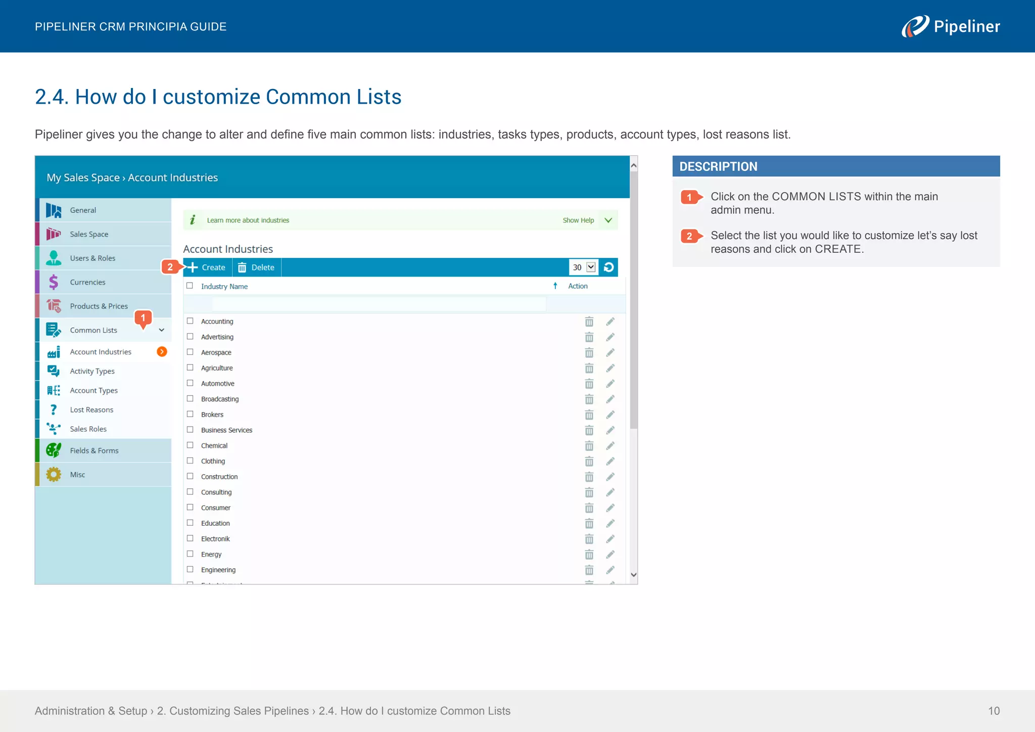Edit the Agriculture industry pencil icon
1035x732 pixels.
coord(610,368)
